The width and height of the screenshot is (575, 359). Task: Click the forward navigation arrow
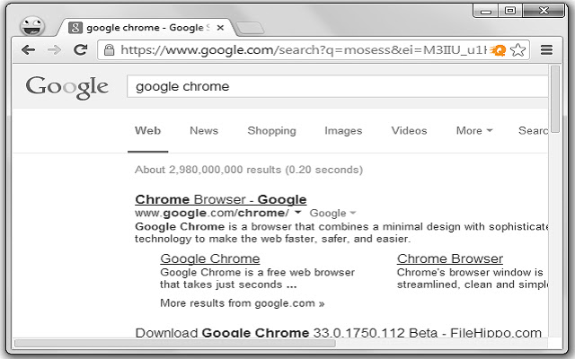click(54, 50)
